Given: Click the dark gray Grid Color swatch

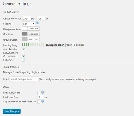Looking at the screenshot, I should click(25, 34).
